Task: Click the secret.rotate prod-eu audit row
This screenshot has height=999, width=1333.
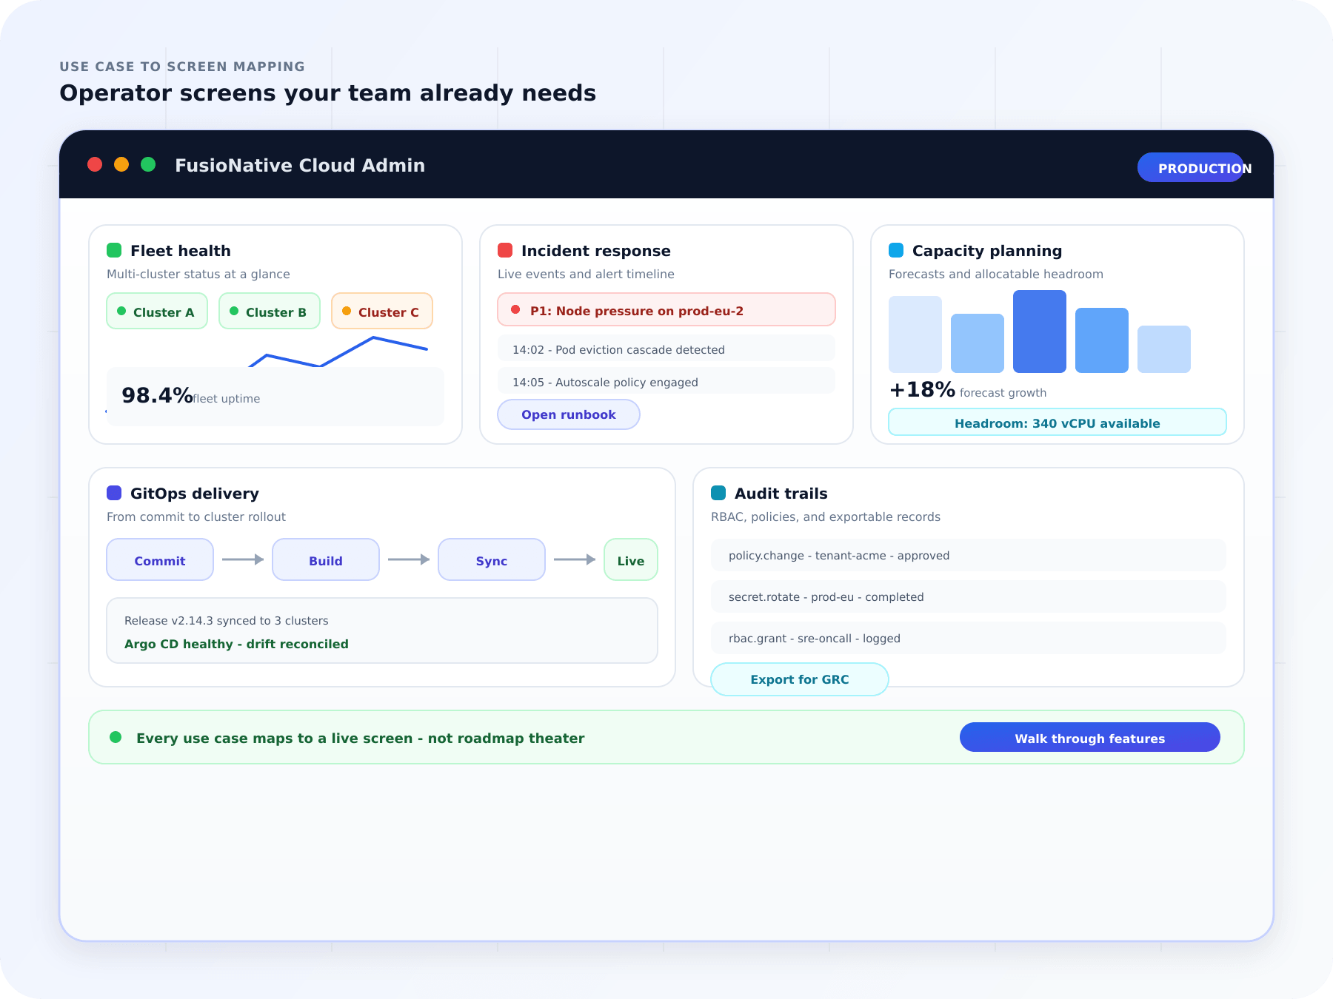Action: (x=969, y=596)
